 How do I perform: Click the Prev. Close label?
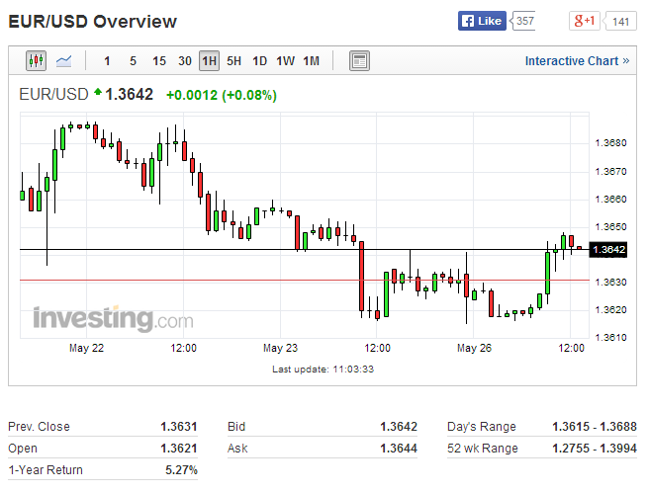tap(39, 427)
